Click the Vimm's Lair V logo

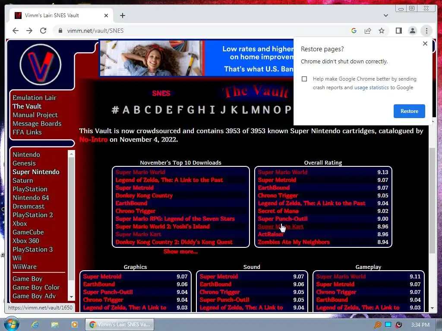point(40,65)
